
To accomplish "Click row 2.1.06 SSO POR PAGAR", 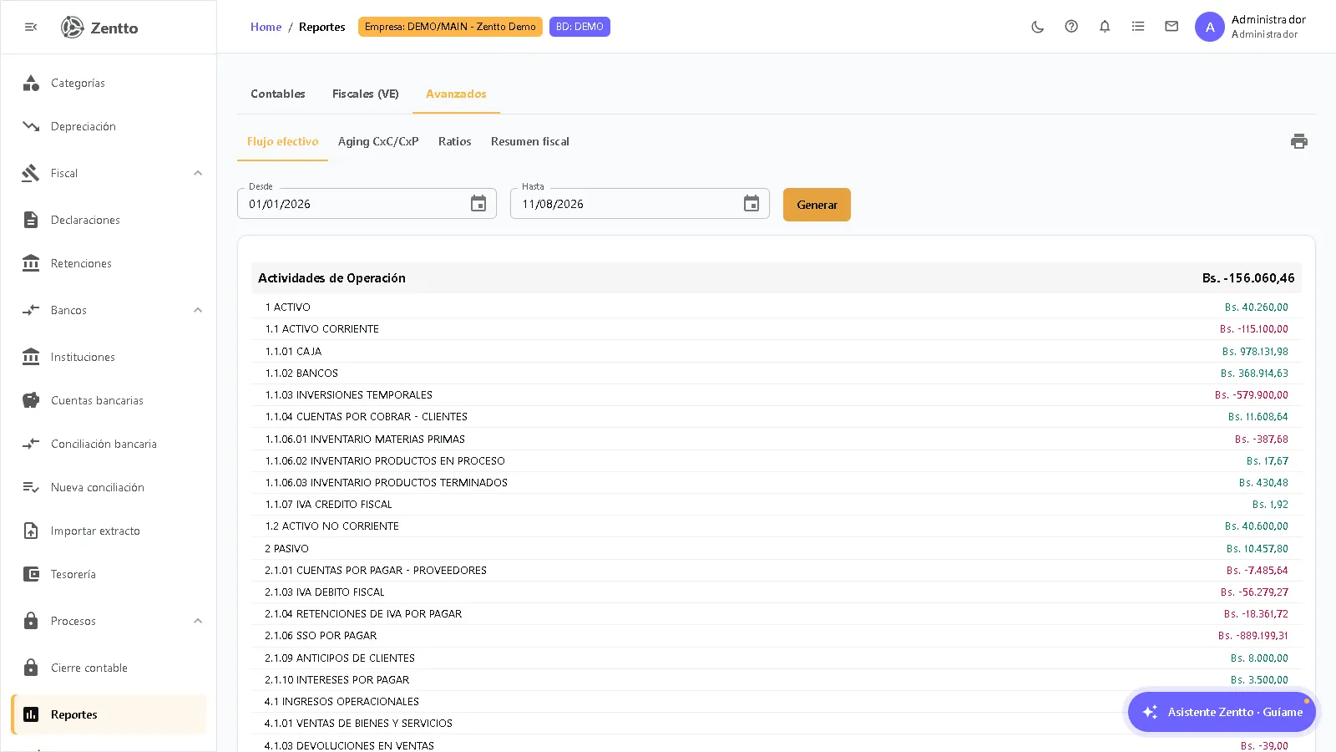I will point(777,636).
